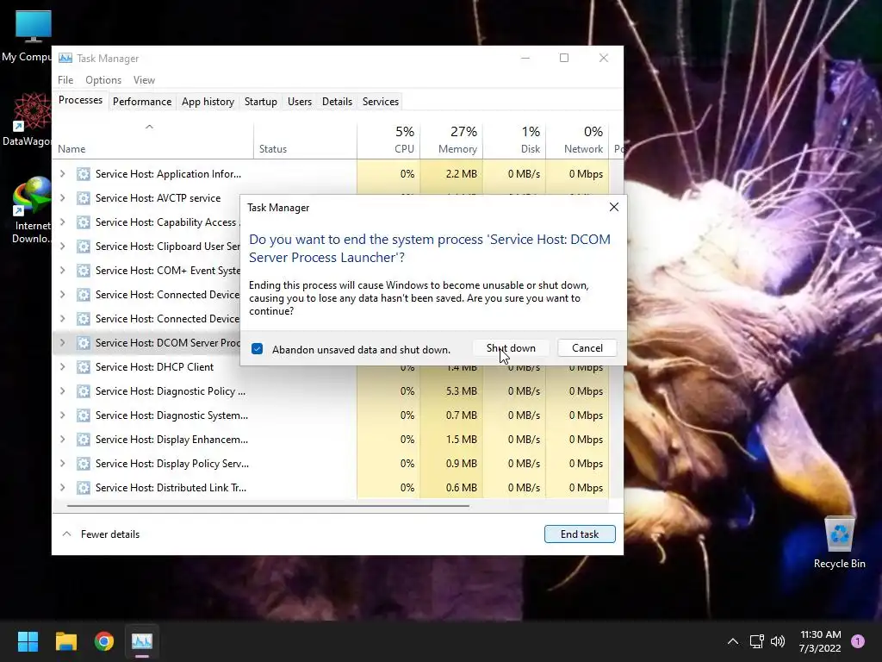Image resolution: width=882 pixels, height=662 pixels.
Task: Open the notification badge in taskbar
Action: point(858,641)
